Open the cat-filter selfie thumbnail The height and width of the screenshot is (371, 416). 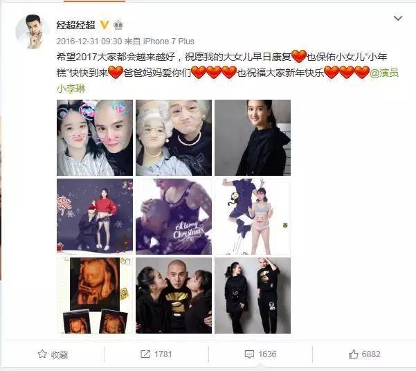click(95, 138)
